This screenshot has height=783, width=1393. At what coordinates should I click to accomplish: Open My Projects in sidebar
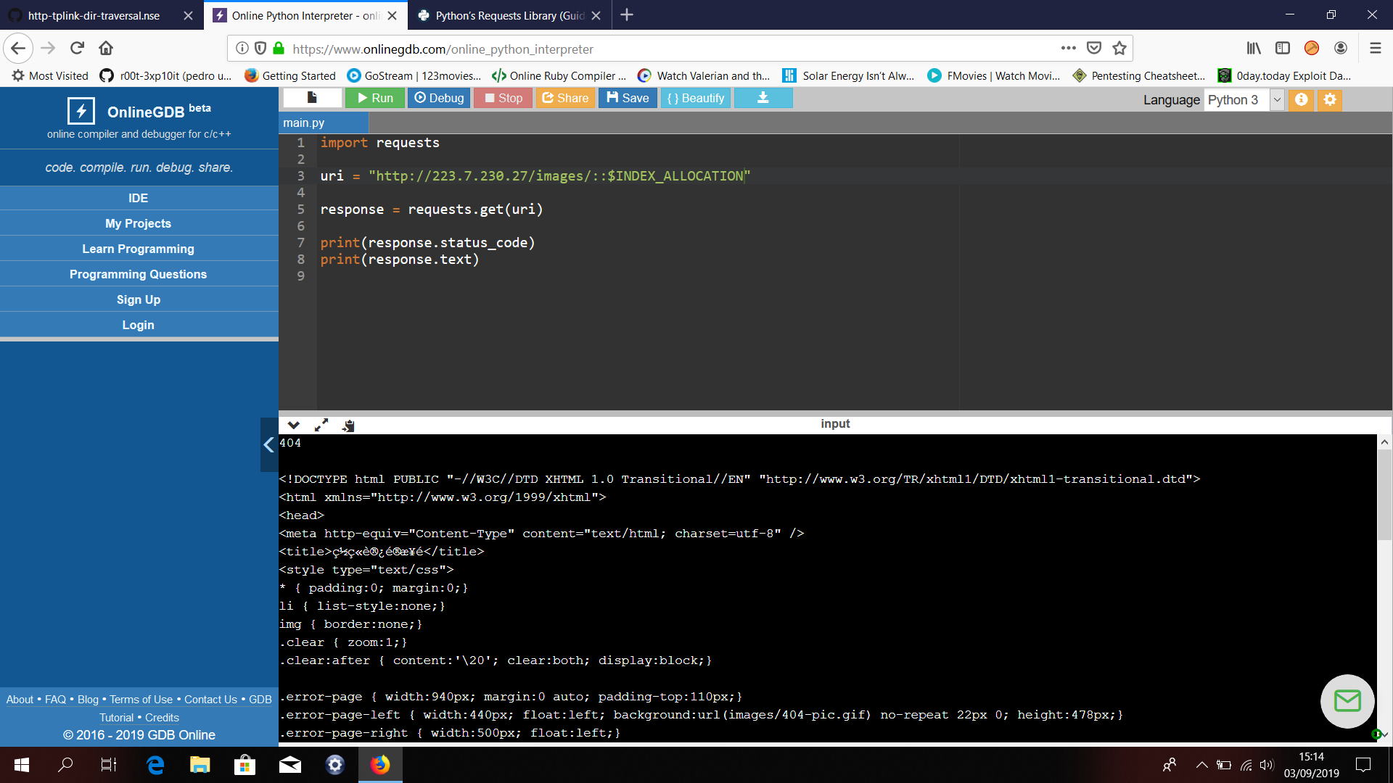pos(138,223)
